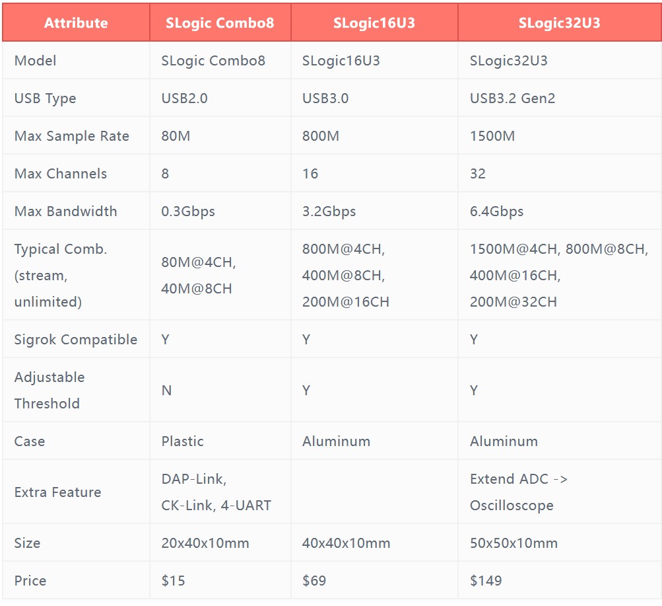Select the Max Sample Rate row label
Image resolution: width=662 pixels, height=606 pixels.
pos(72,135)
